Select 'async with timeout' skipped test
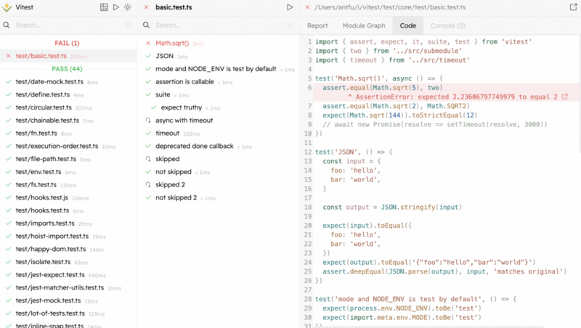This screenshot has height=328, width=581. coord(219,120)
